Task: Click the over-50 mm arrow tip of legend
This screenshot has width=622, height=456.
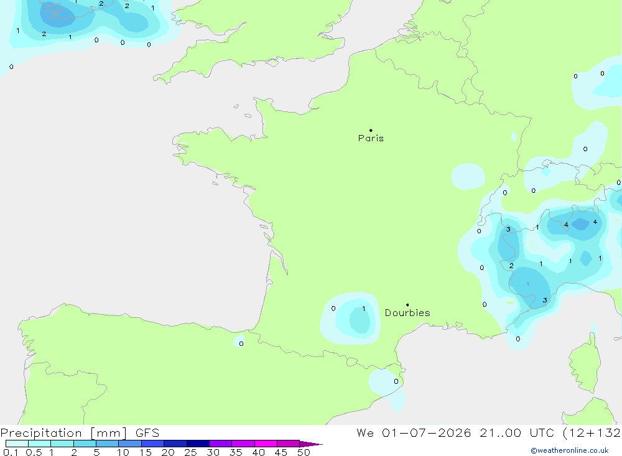Action: point(311,444)
